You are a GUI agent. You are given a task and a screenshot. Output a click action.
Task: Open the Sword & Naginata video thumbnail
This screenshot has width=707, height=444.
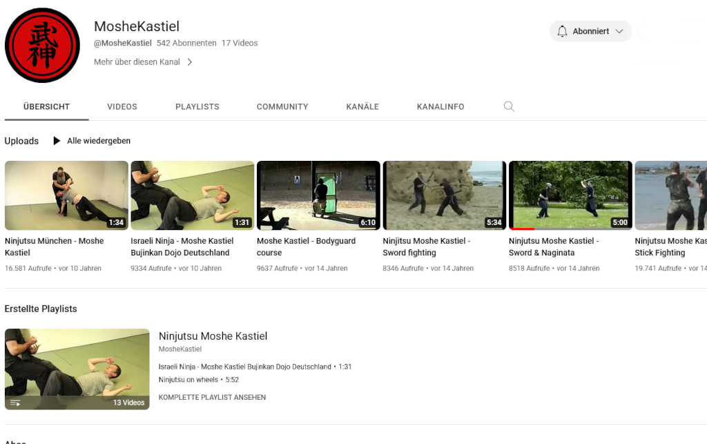571,195
